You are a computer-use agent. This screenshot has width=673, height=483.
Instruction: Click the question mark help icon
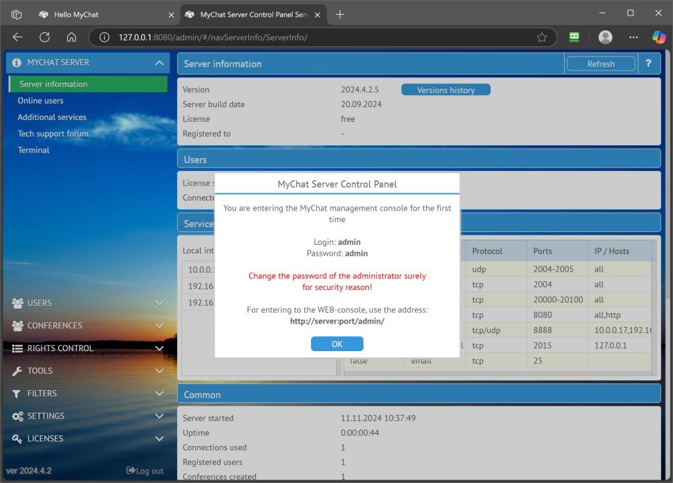[x=649, y=63]
